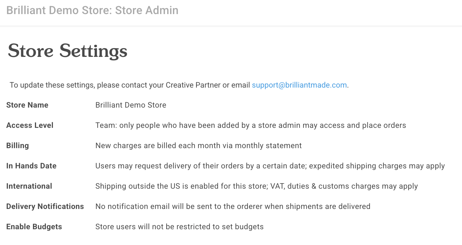462x245 pixels.
Task: Select the International label
Action: coord(29,186)
